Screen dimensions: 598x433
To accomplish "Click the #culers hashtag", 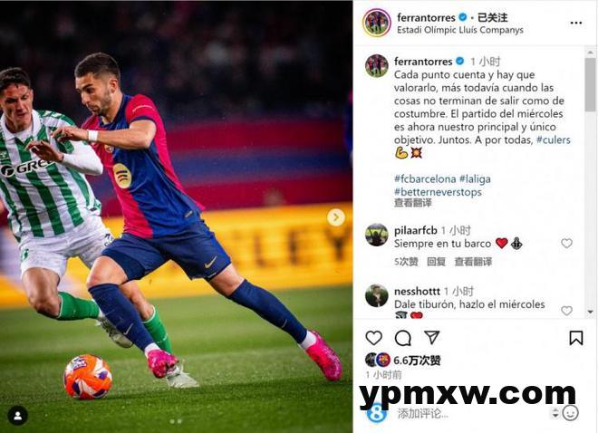I will pyautogui.click(x=554, y=140).
